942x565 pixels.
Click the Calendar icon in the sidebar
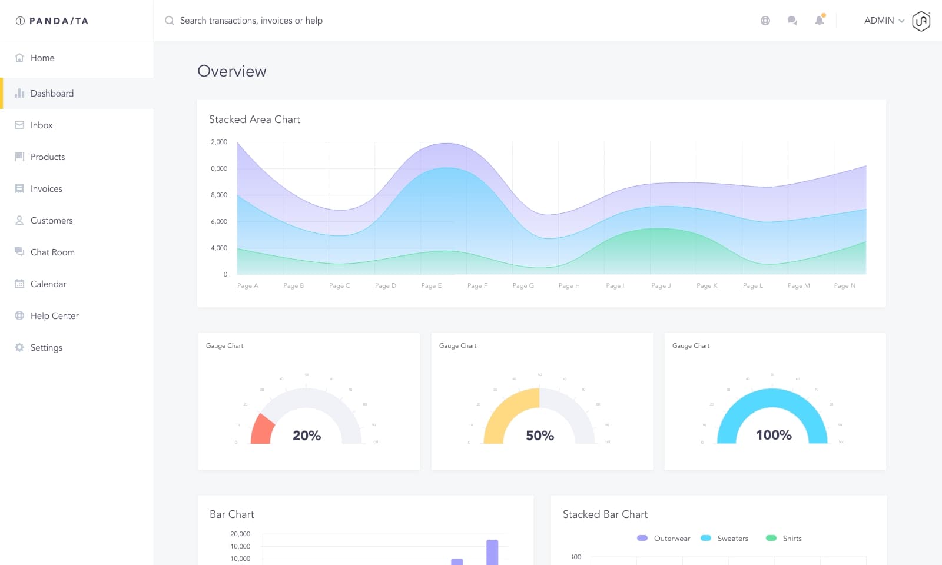pos(19,284)
